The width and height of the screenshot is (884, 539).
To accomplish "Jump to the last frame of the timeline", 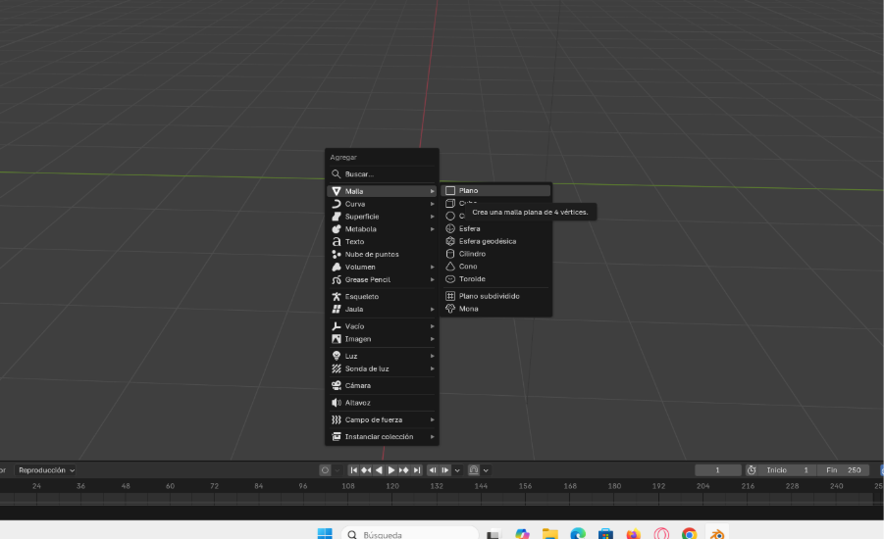I will [417, 470].
